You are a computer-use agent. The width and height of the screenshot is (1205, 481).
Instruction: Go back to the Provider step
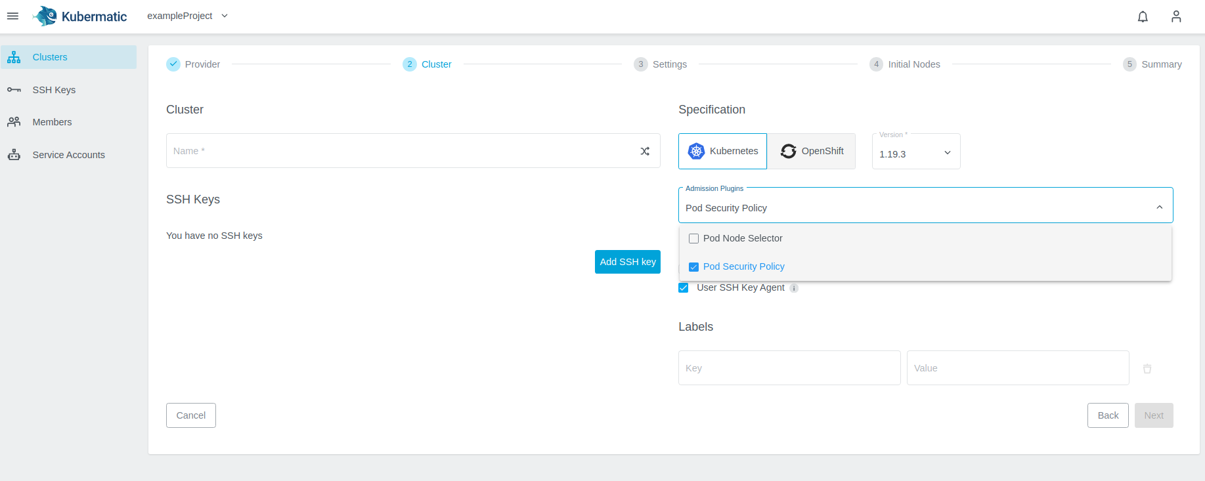click(194, 64)
